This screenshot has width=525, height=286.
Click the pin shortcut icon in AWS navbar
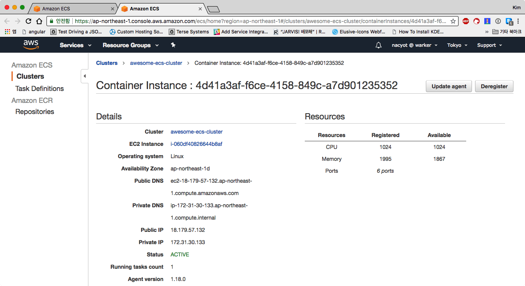point(173,45)
